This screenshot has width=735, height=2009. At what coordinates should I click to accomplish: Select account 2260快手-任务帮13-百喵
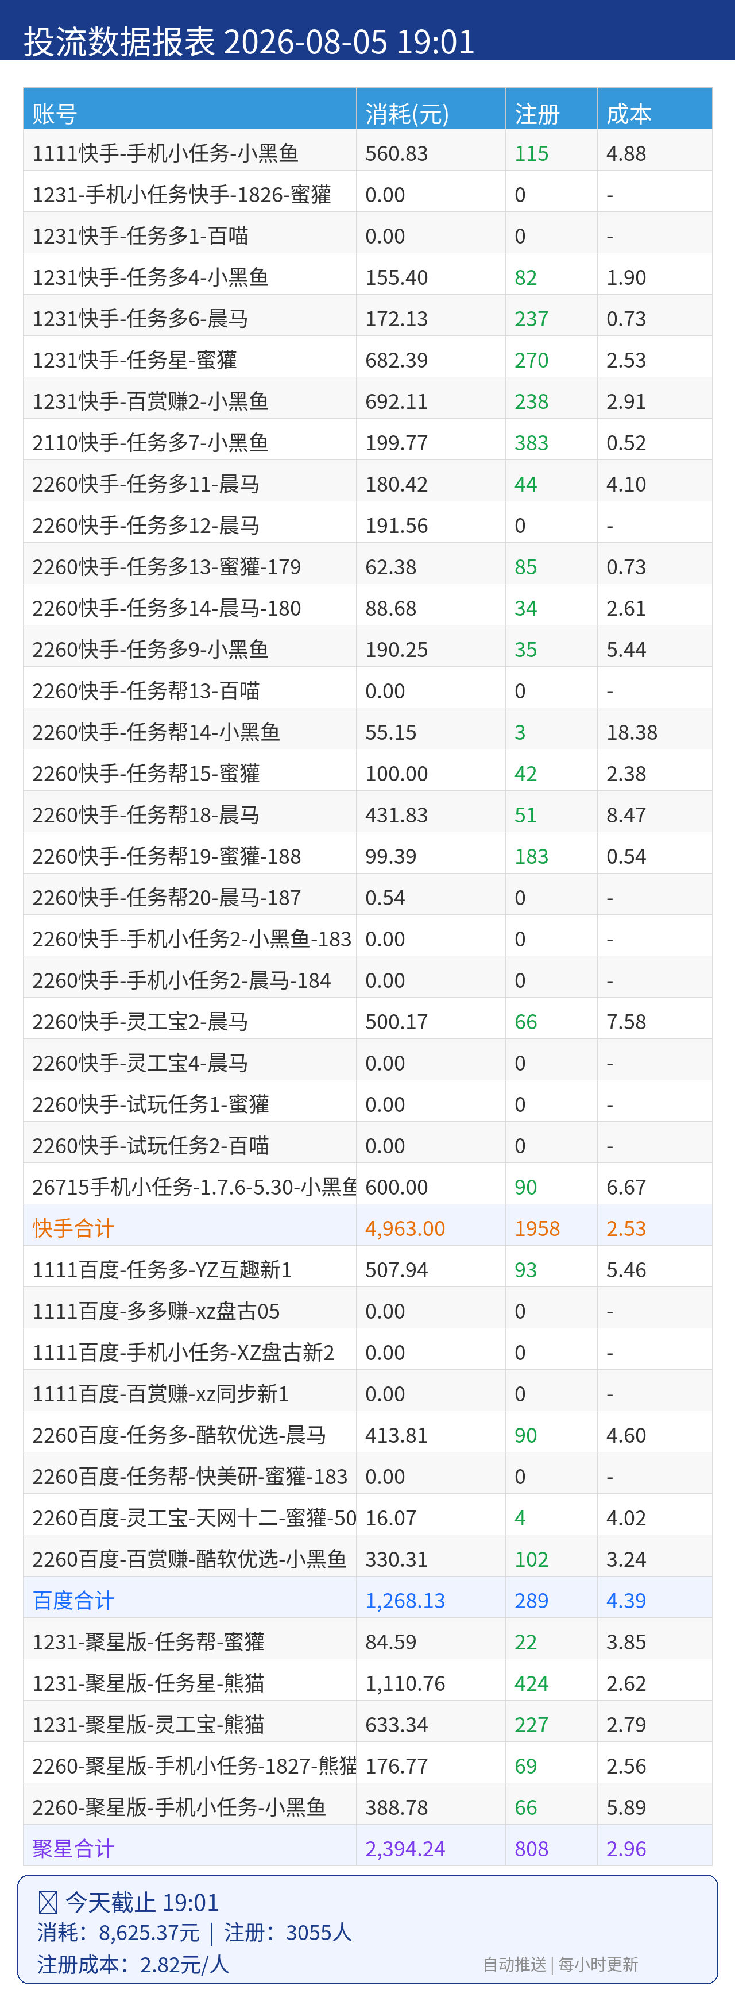pos(146,691)
